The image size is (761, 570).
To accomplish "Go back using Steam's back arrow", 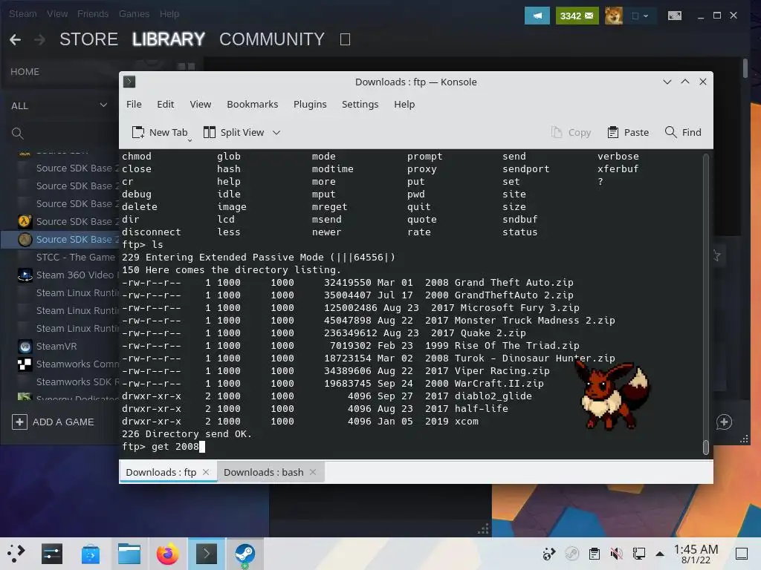I will [15, 39].
